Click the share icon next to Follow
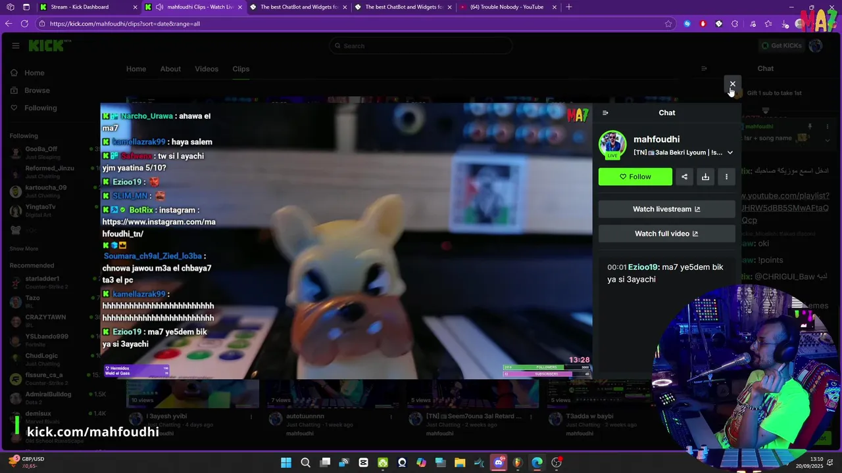The height and width of the screenshot is (473, 842). [684, 177]
